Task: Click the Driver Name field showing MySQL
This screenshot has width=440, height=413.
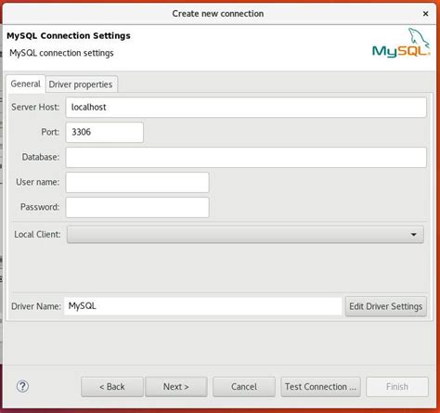Action: click(x=203, y=306)
